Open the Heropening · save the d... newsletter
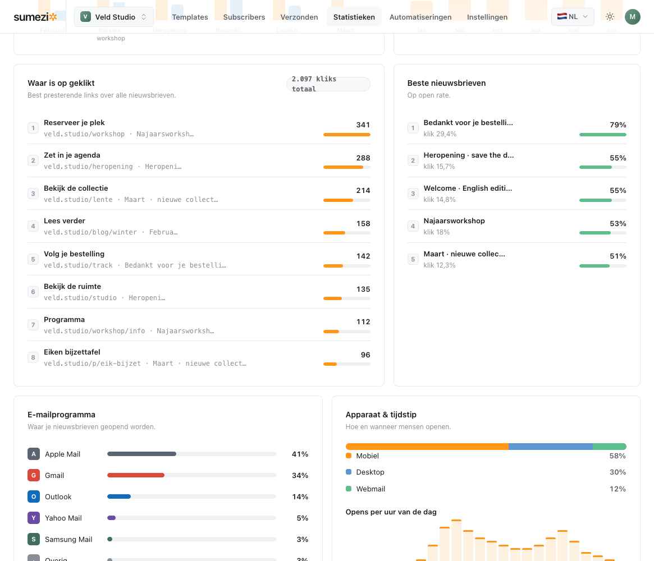Screen dimensions: 654x561 pos(517,160)
